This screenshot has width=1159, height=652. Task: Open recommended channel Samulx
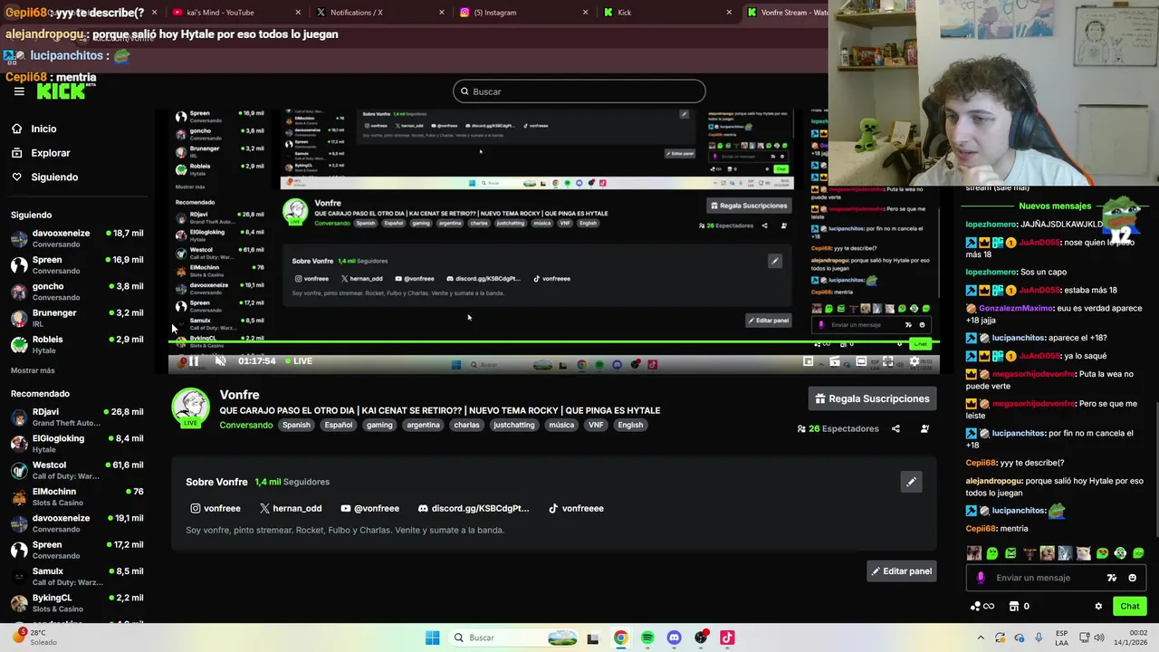coord(77,576)
